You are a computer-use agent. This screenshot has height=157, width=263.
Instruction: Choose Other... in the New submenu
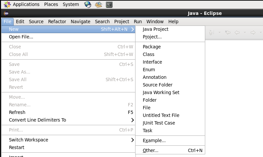170,150
